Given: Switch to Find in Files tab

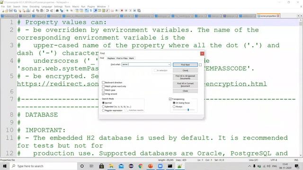Looking at the screenshot, I should [x=122, y=58].
